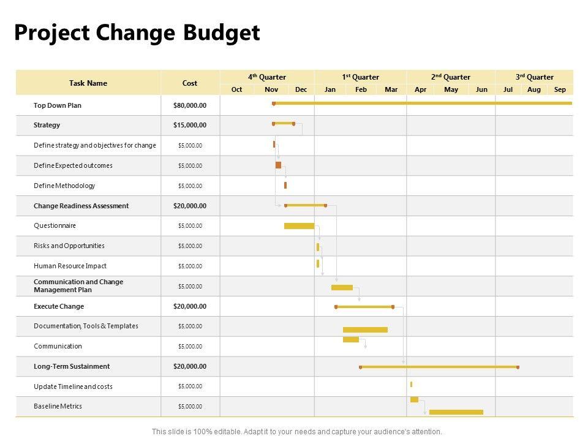Viewport: 588px width, 441px height.
Task: Click the Cost column header
Action: click(x=190, y=83)
